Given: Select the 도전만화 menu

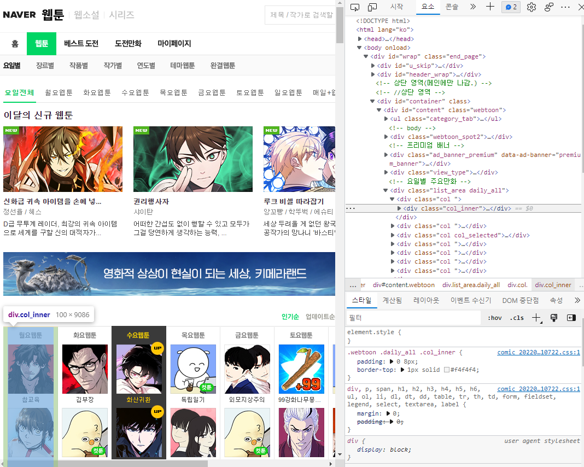Looking at the screenshot, I should click(128, 44).
